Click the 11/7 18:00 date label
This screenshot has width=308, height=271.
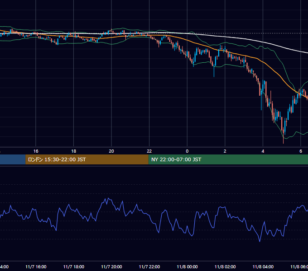point(74,266)
